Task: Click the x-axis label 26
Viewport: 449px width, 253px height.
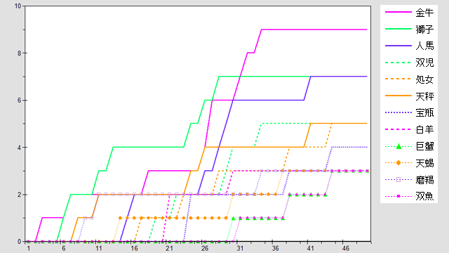Action: click(205, 248)
